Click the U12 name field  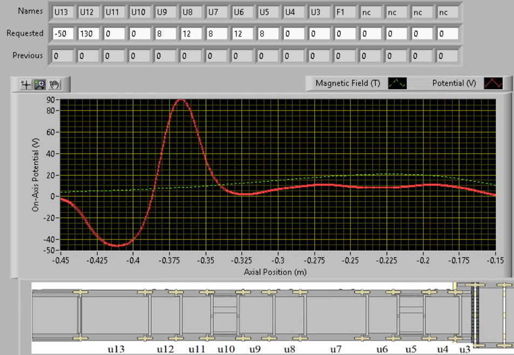(89, 12)
